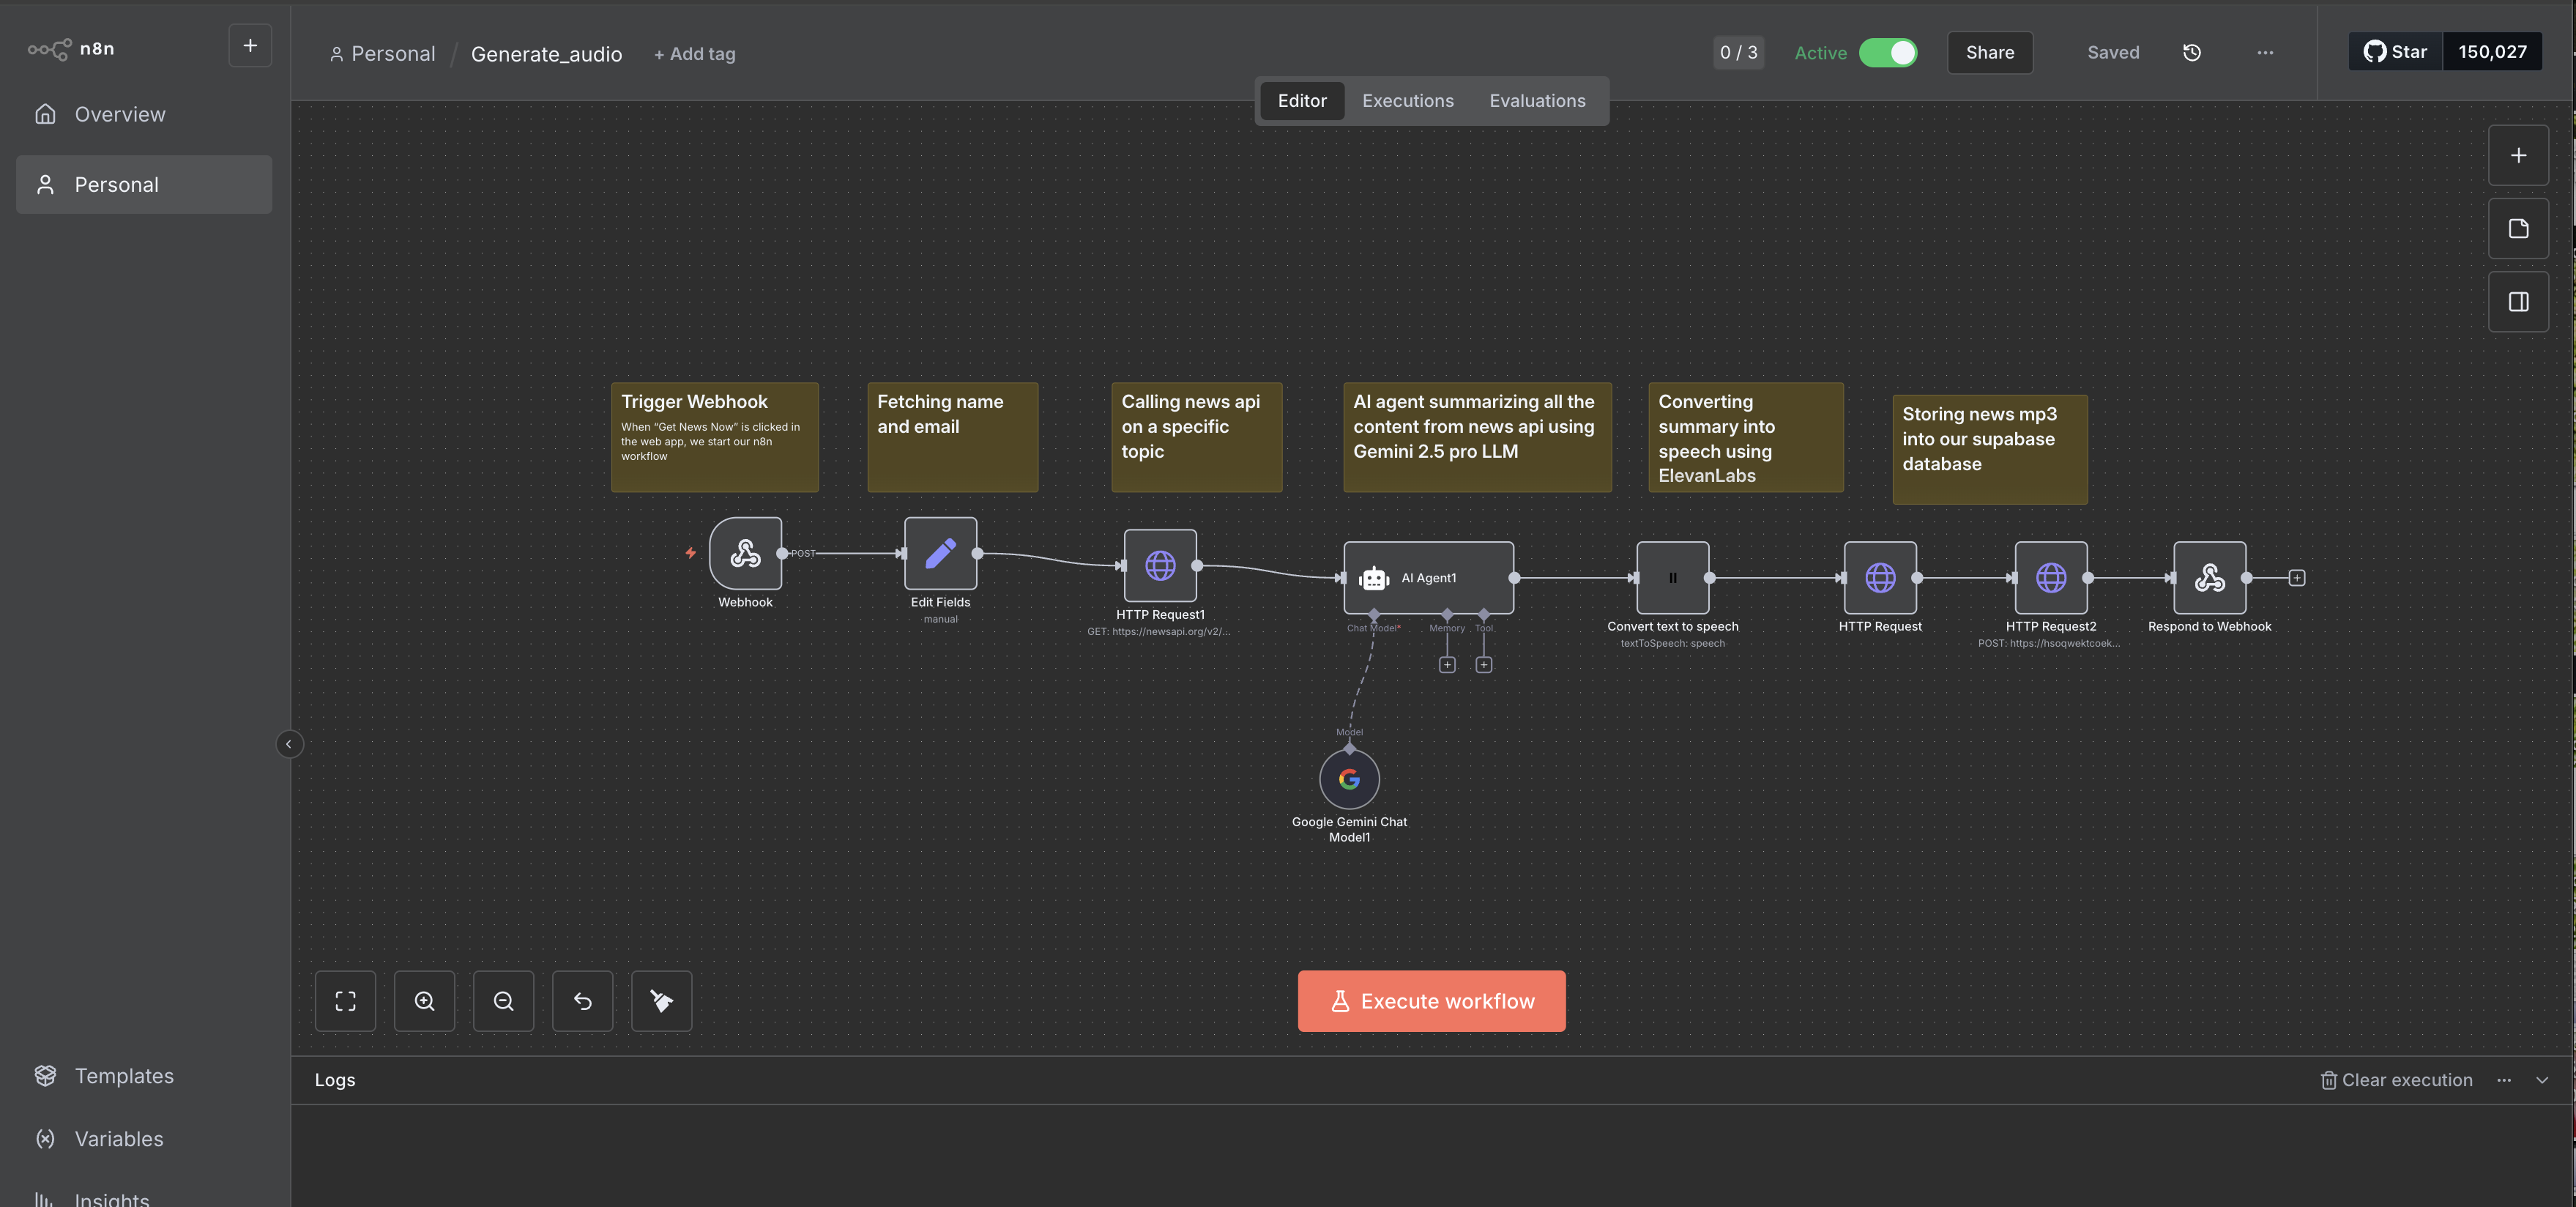2576x1207 pixels.
Task: Click the zoom in magnifier icon
Action: (424, 1001)
